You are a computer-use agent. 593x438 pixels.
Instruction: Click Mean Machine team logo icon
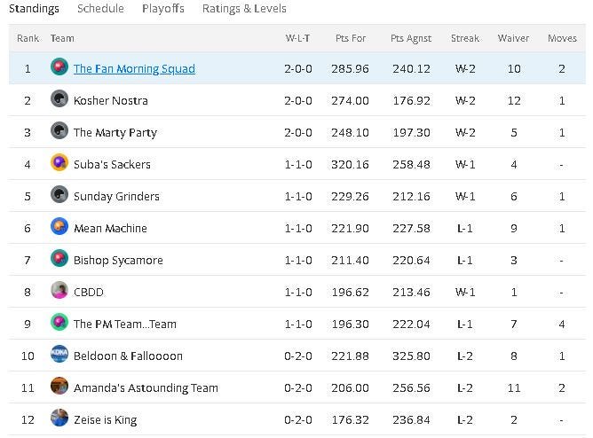click(x=59, y=228)
